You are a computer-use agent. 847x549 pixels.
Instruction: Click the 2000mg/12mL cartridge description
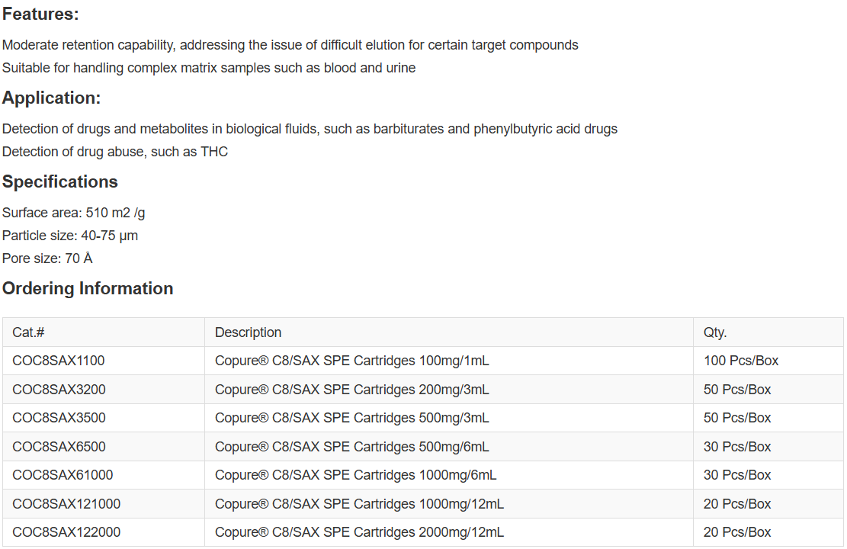pyautogui.click(x=359, y=532)
